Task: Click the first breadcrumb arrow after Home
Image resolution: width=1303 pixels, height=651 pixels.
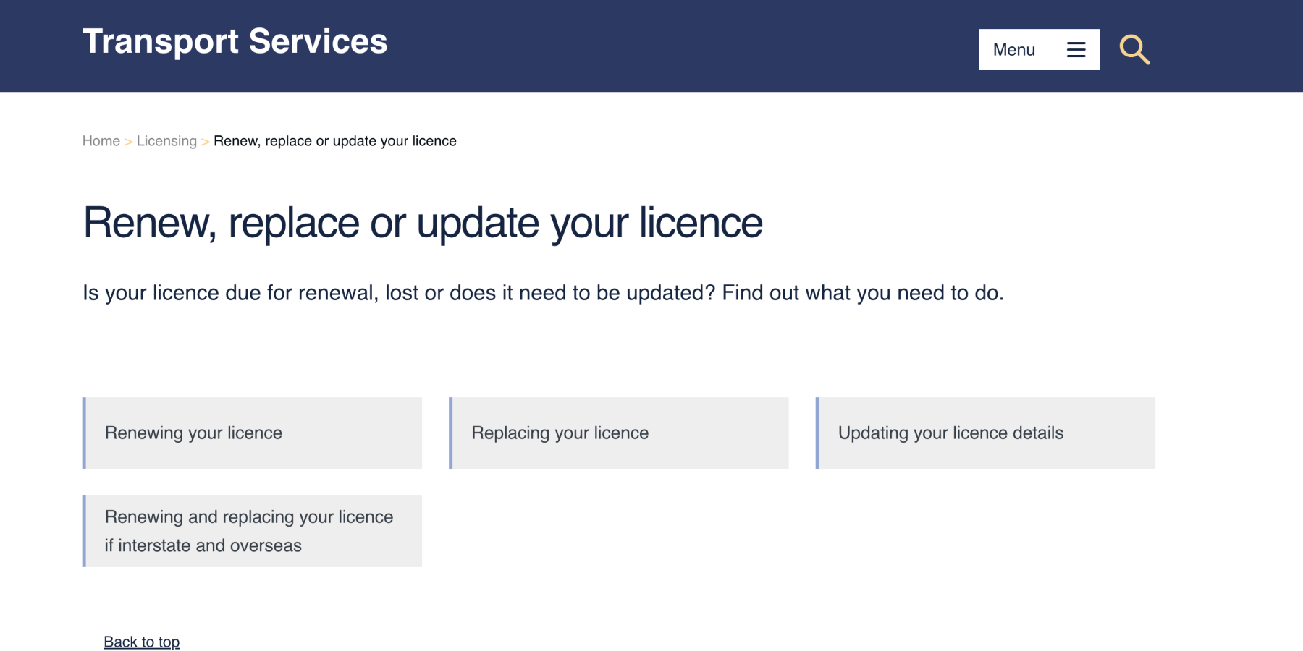Action: [128, 142]
